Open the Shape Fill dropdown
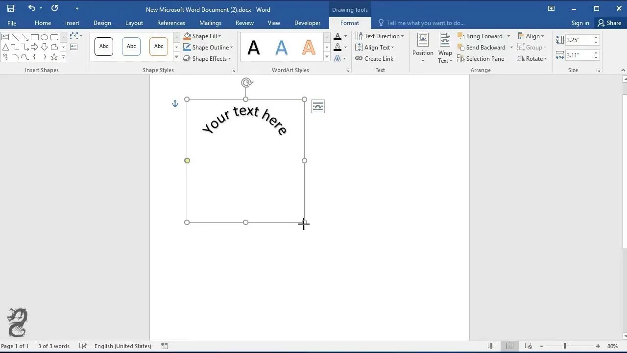 [202, 36]
